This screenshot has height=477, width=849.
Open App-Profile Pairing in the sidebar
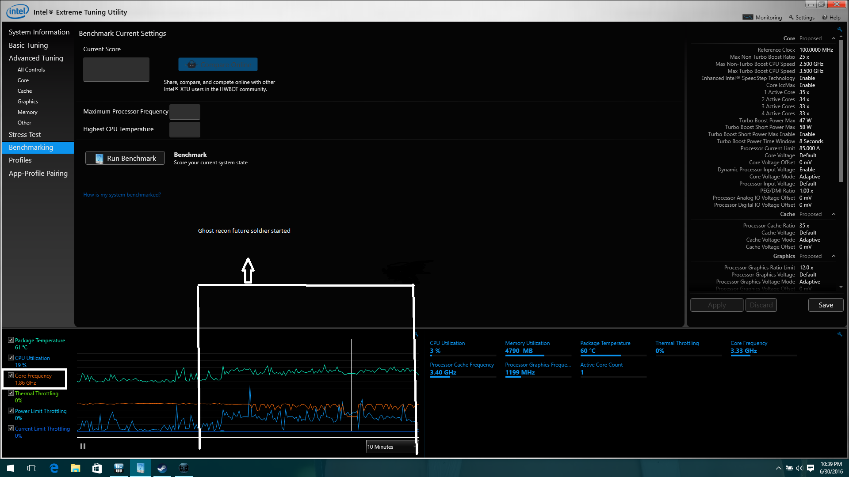pos(38,174)
